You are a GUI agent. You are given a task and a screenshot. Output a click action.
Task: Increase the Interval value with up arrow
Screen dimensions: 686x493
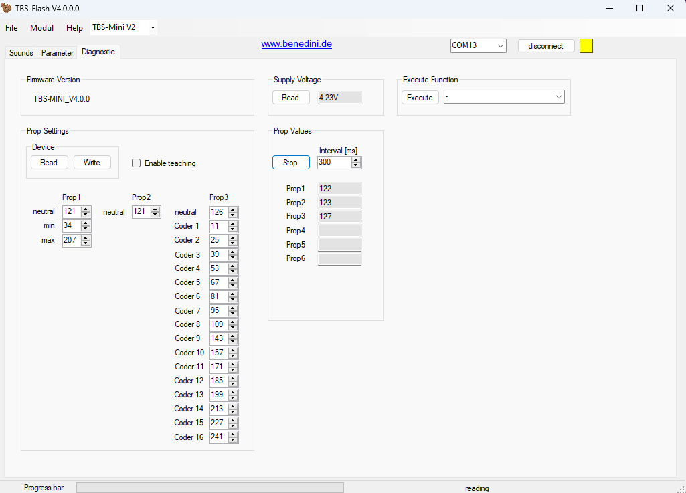click(356, 160)
